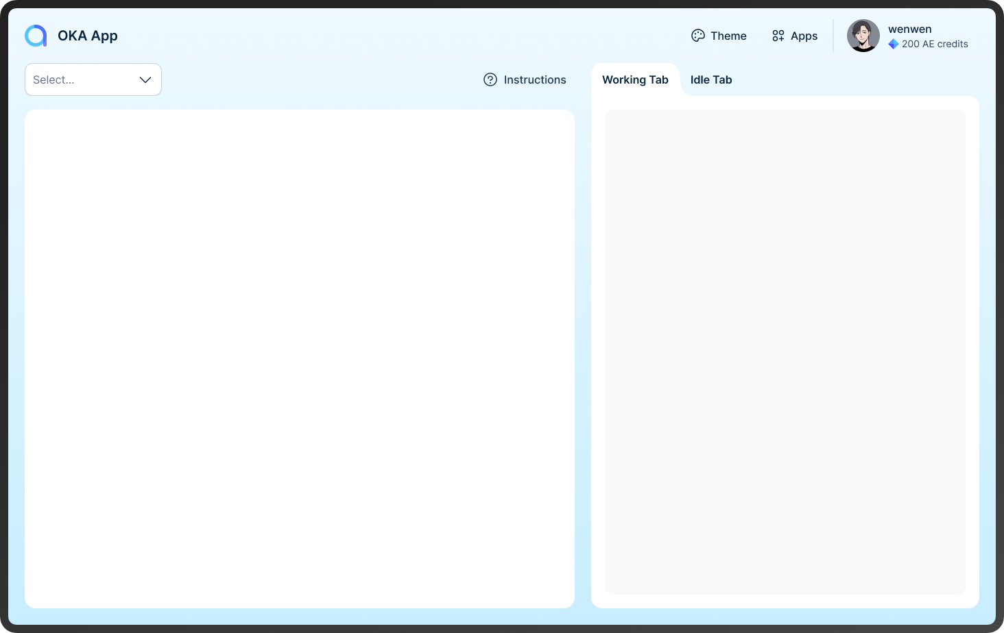Viewport: 1004px width, 633px height.
Task: Click the wenwen username text
Action: tap(909, 29)
